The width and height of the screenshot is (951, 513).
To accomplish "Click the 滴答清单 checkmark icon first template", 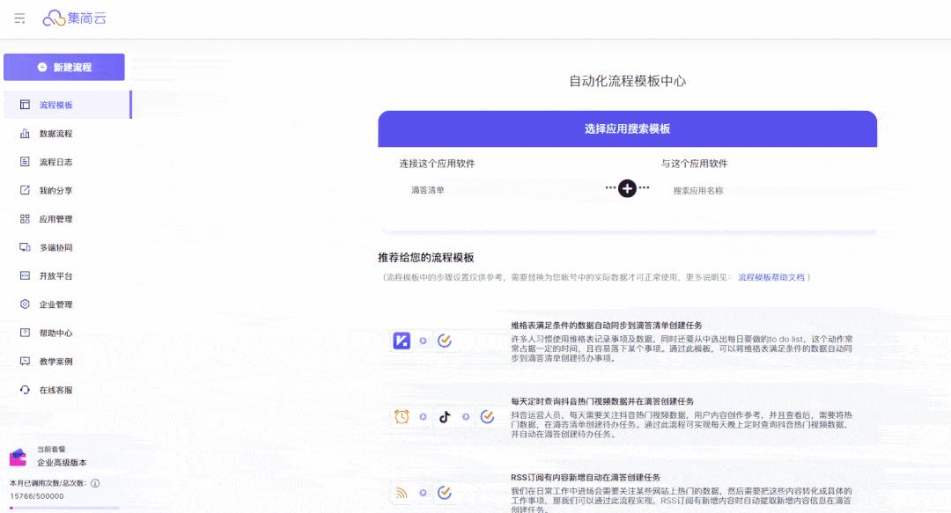I will pyautogui.click(x=446, y=340).
